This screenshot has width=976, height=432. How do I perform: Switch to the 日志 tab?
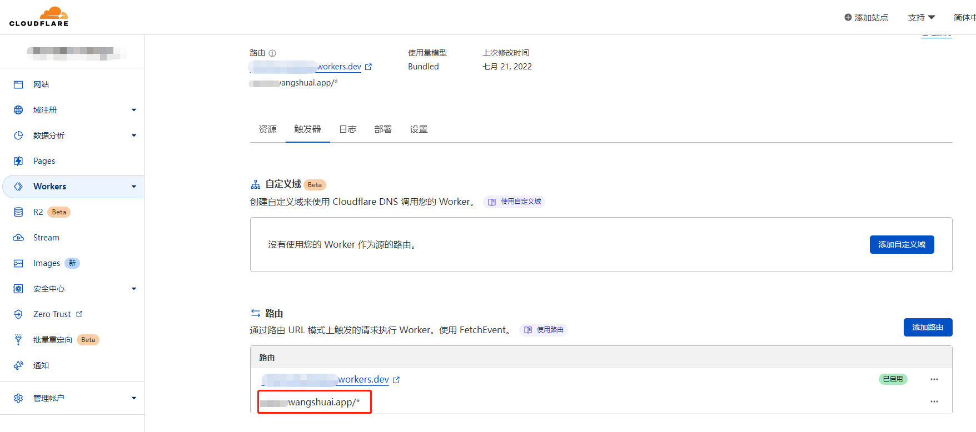tap(348, 129)
